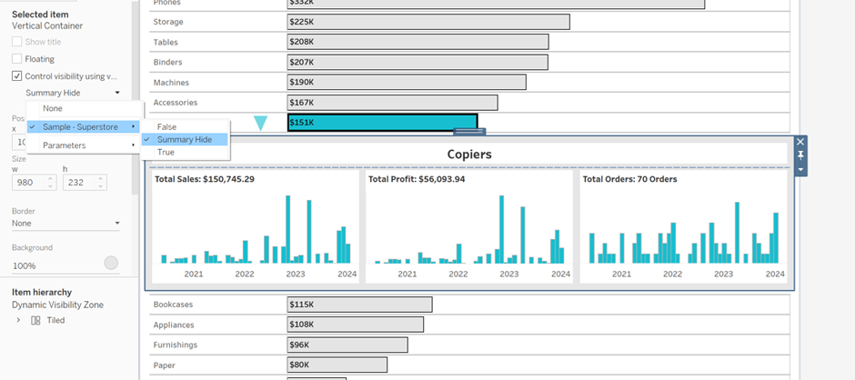Click the Appliances row label
The height and width of the screenshot is (380, 855).
[174, 325]
